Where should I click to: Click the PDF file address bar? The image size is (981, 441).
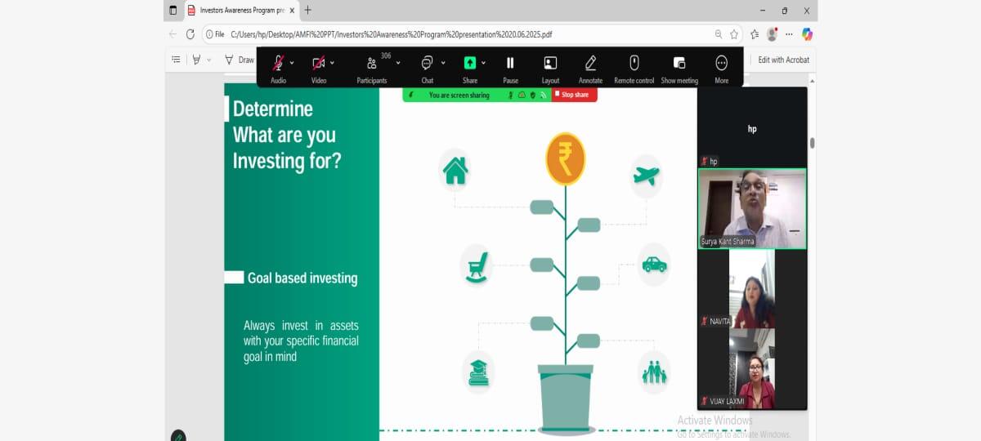coord(458,34)
